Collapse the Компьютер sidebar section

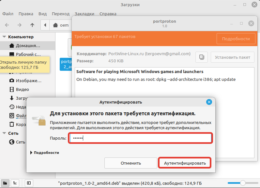[x=5, y=37]
